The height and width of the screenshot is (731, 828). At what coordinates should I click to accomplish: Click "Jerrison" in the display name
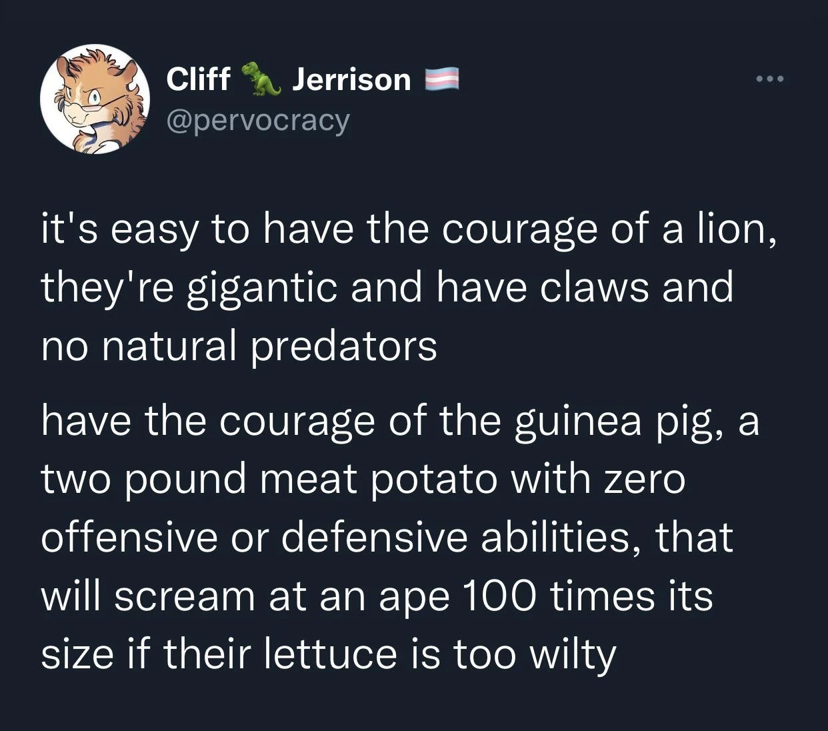pos(351,79)
